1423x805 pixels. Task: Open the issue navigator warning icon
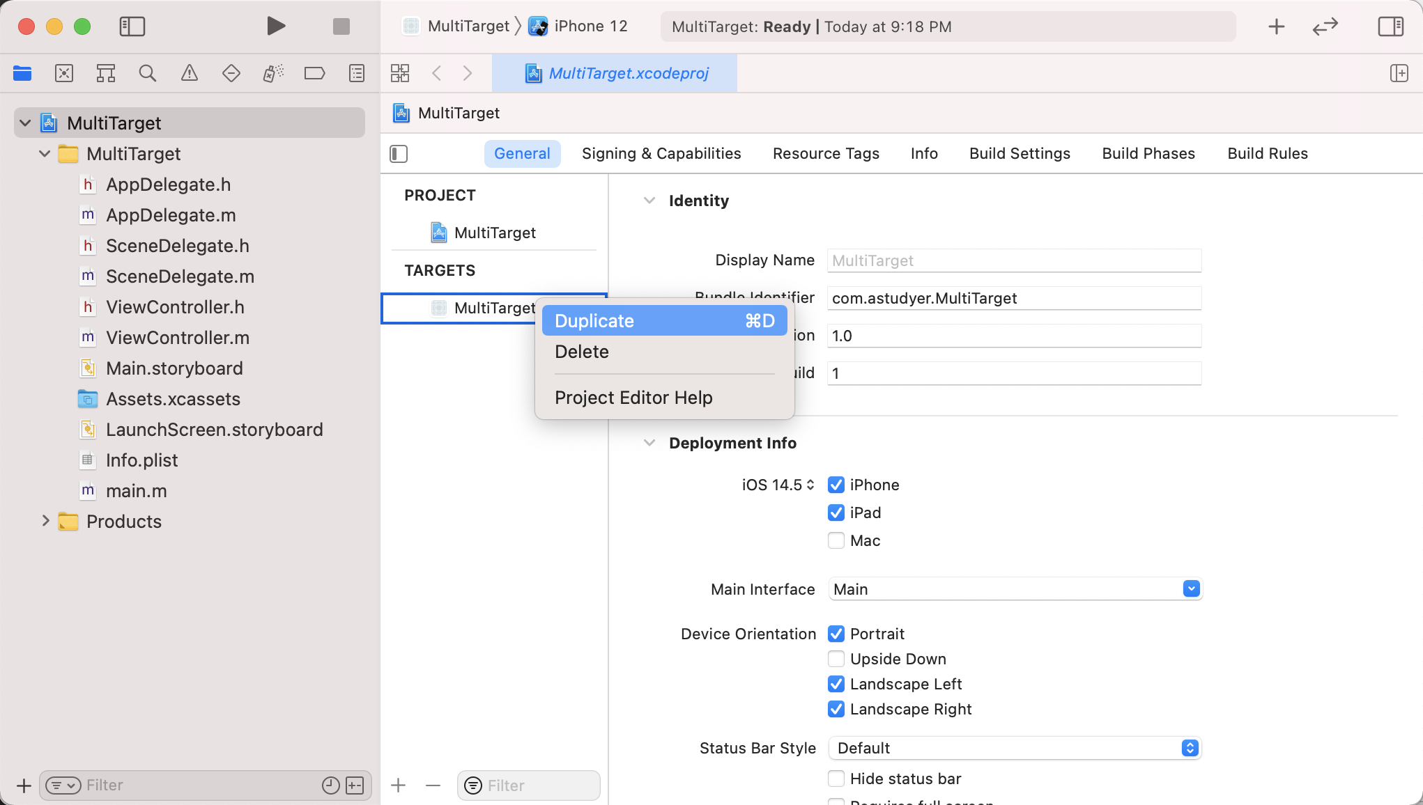pyautogui.click(x=190, y=73)
